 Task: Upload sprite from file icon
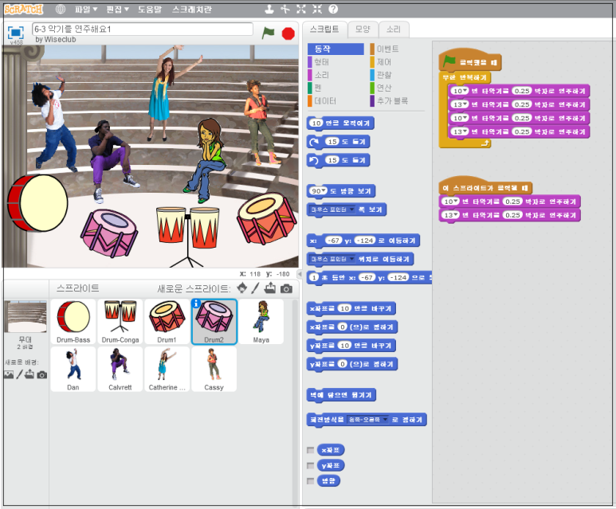[x=270, y=288]
